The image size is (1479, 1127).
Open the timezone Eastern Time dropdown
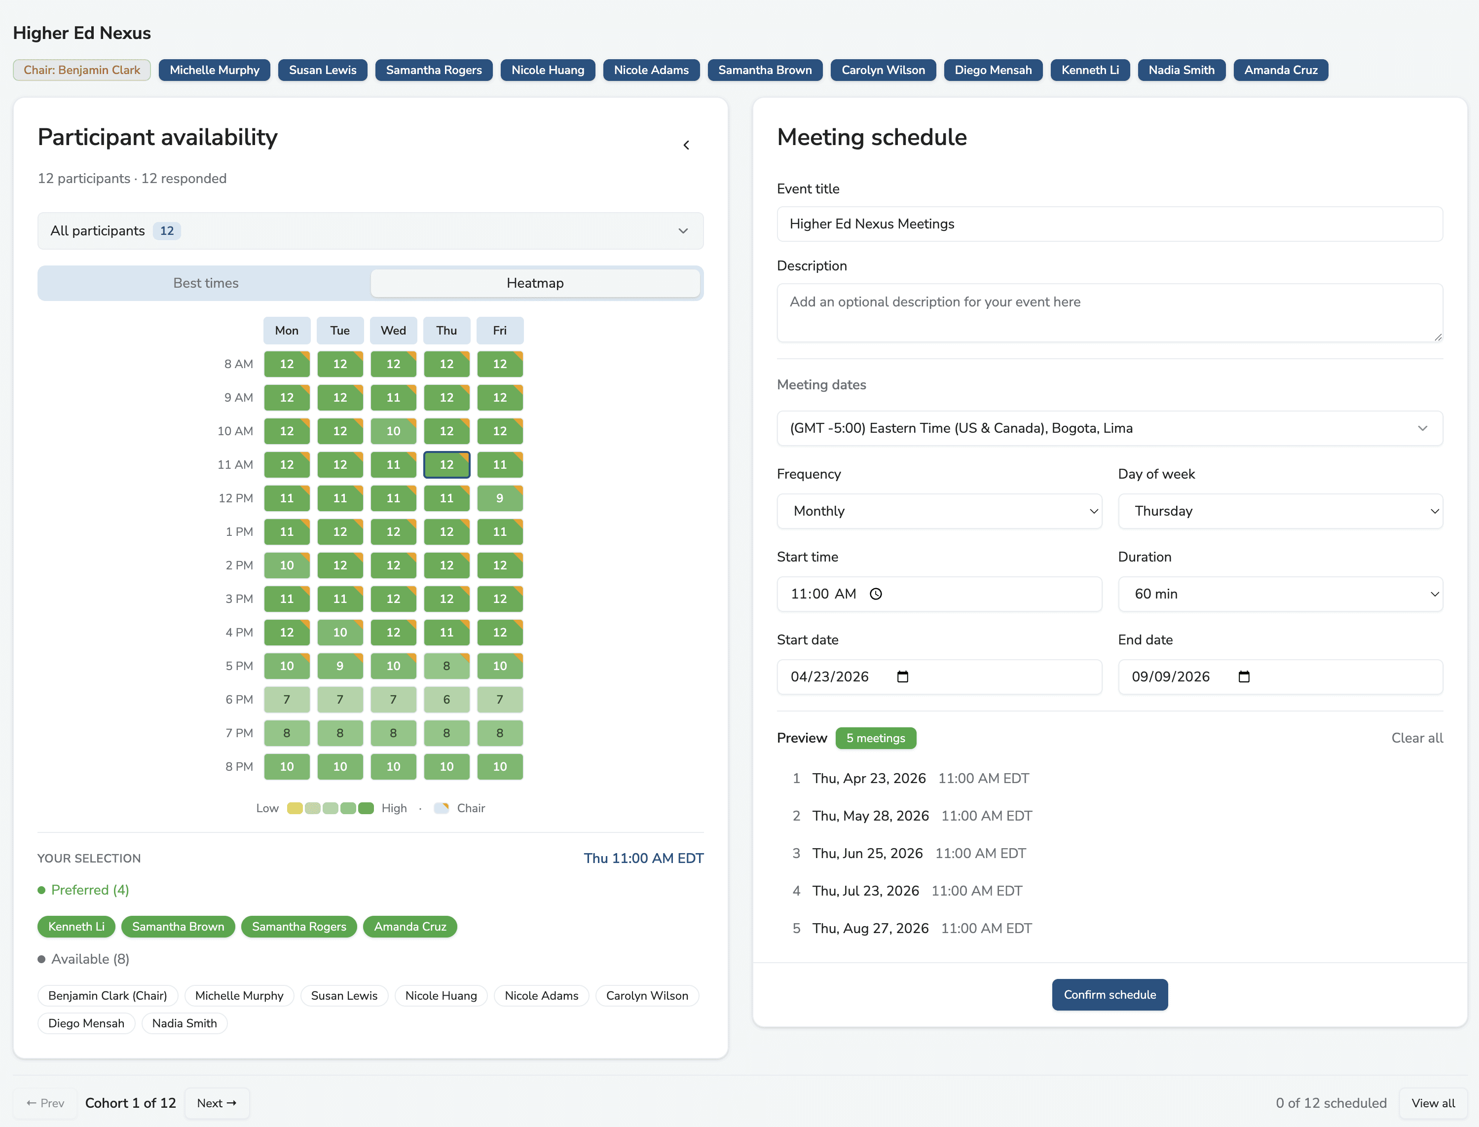coord(1109,428)
